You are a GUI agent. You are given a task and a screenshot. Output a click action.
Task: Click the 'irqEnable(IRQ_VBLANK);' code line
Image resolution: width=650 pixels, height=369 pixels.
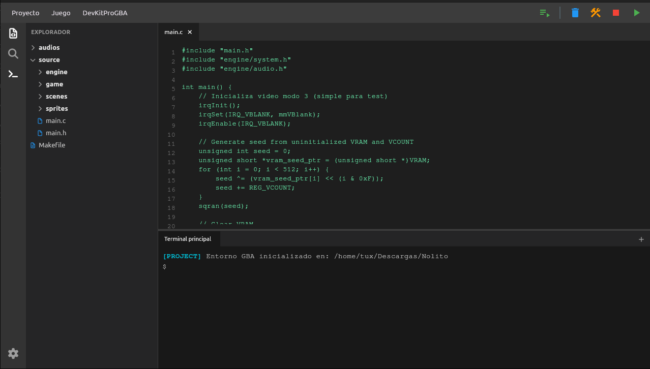245,124
